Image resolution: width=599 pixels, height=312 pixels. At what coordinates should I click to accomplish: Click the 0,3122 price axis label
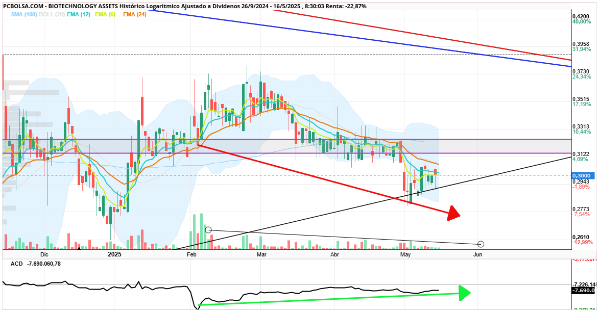click(x=581, y=154)
